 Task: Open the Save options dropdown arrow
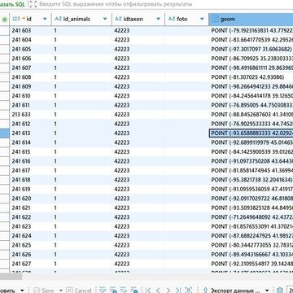pyautogui.click(x=61, y=290)
